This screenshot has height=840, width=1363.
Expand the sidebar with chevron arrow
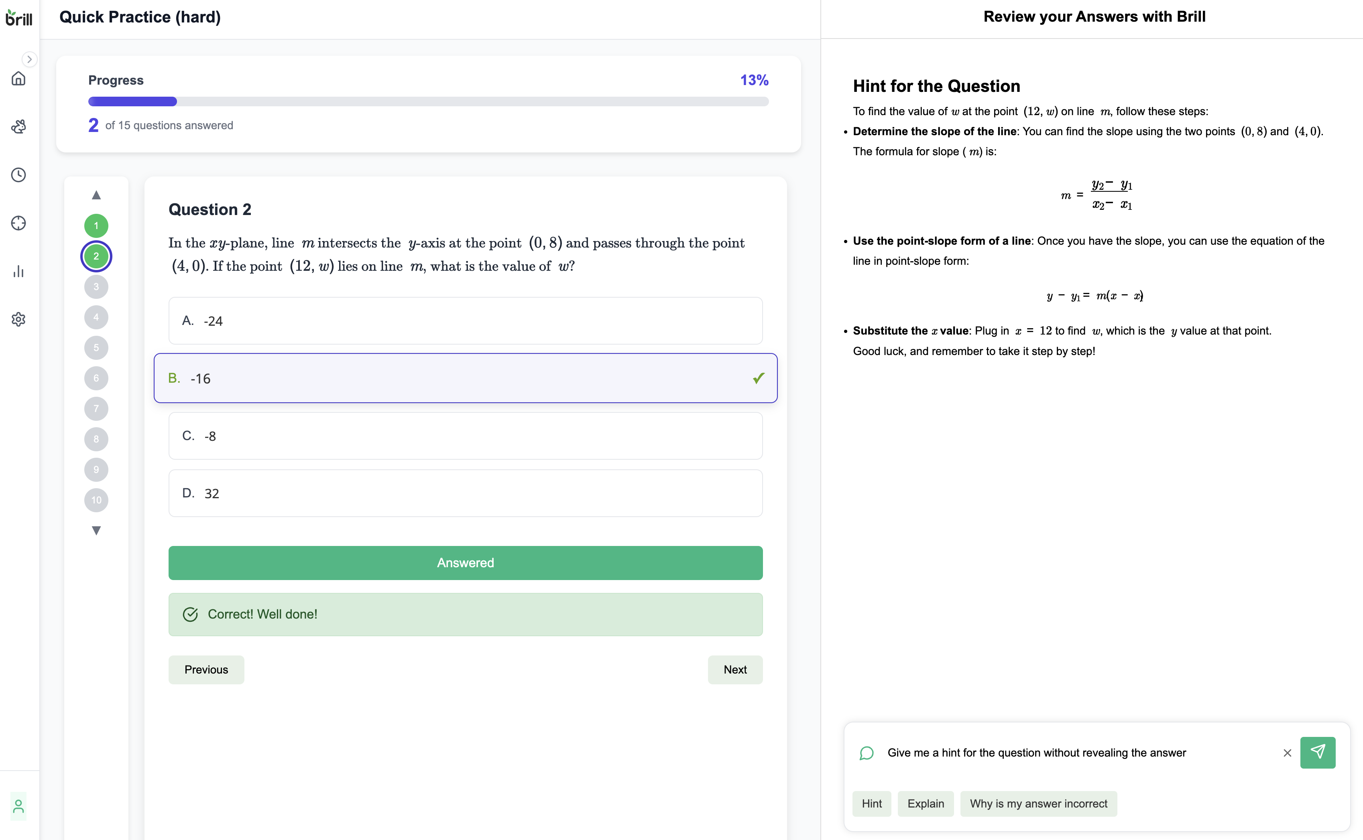click(x=29, y=59)
